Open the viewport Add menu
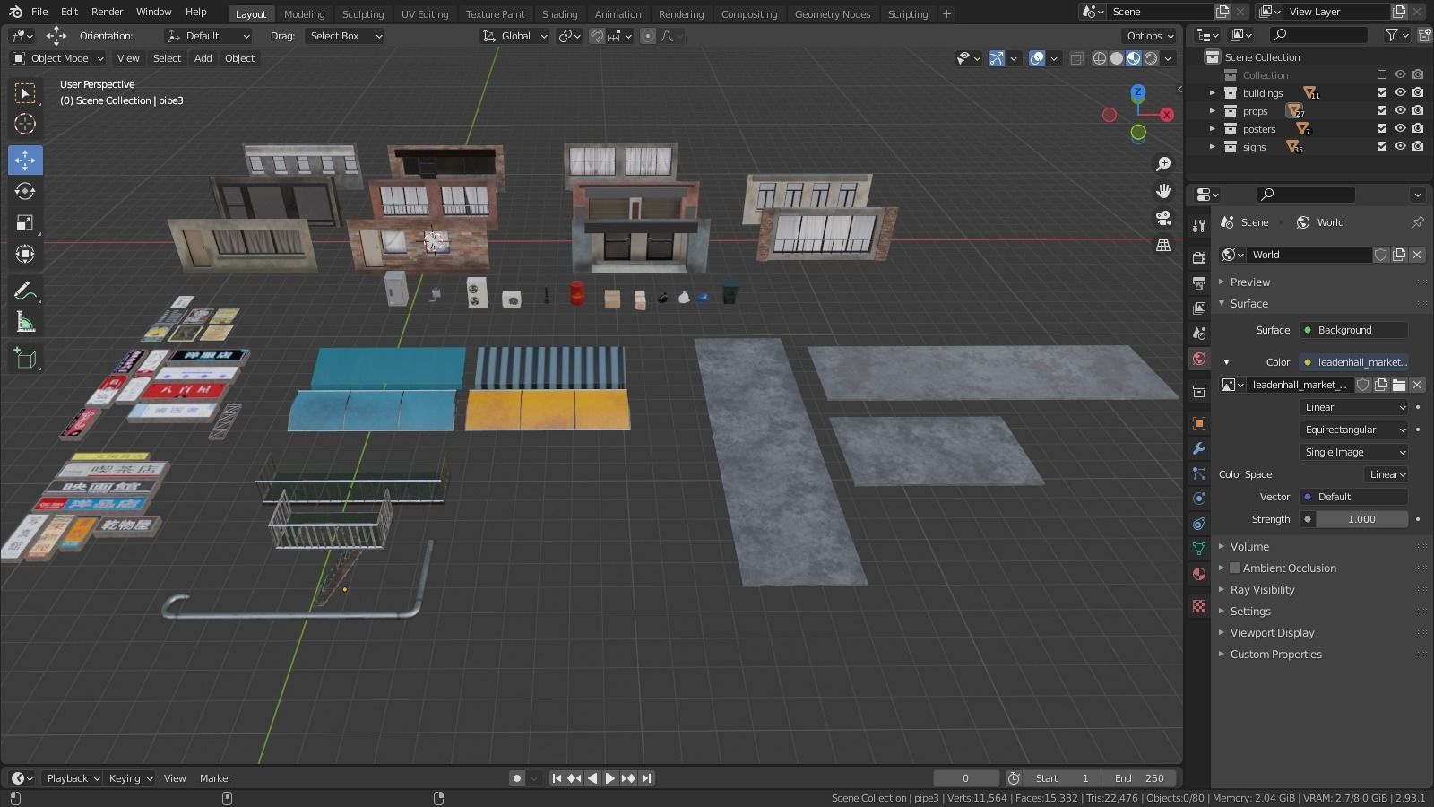The image size is (1434, 807). pyautogui.click(x=203, y=58)
